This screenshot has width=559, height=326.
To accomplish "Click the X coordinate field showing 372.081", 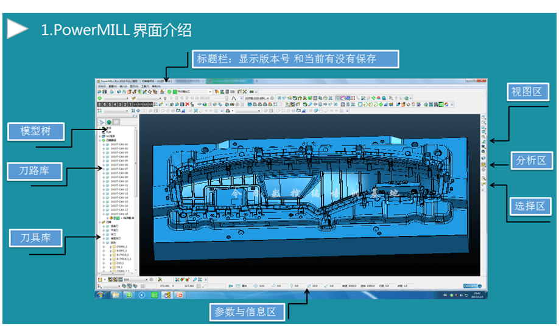I will [164, 286].
